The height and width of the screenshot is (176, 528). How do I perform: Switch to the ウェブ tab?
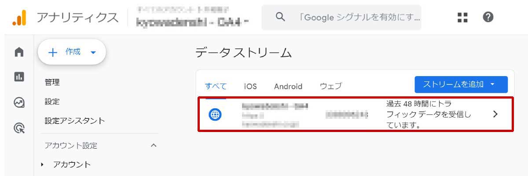coord(330,86)
